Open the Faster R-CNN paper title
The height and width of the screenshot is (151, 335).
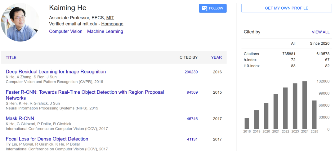click(85, 92)
